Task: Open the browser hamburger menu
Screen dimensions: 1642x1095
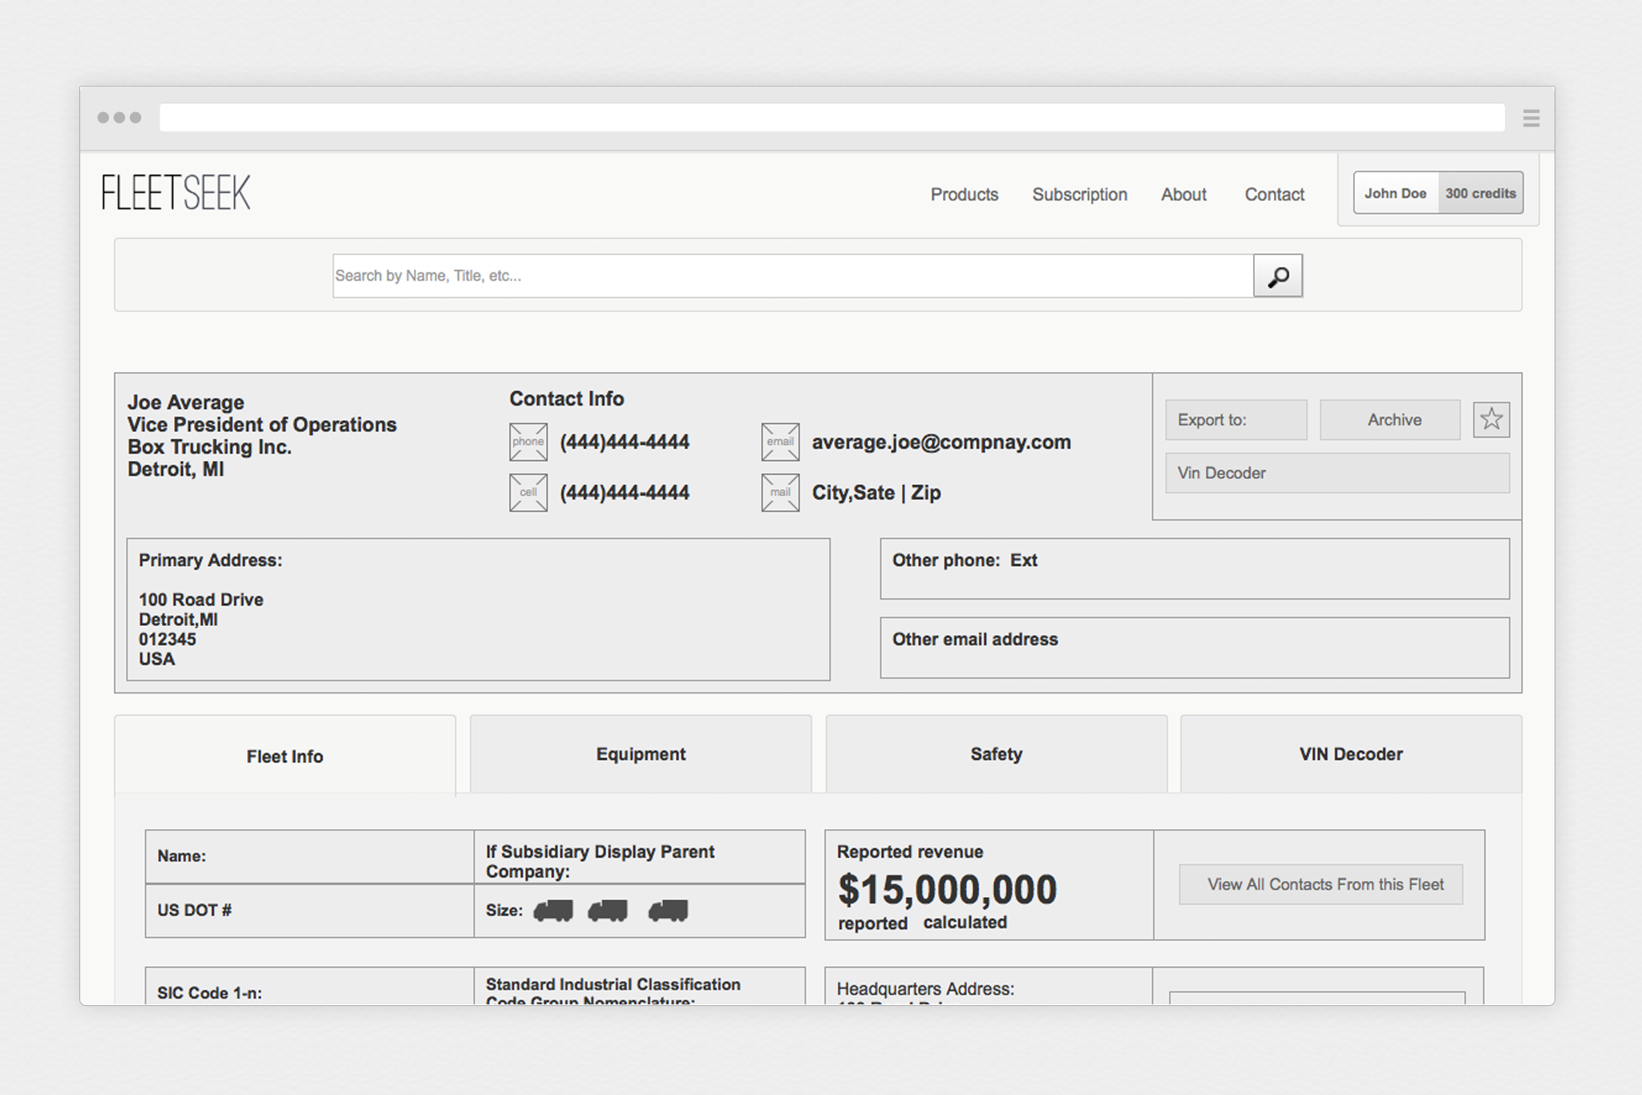Action: click(x=1531, y=118)
